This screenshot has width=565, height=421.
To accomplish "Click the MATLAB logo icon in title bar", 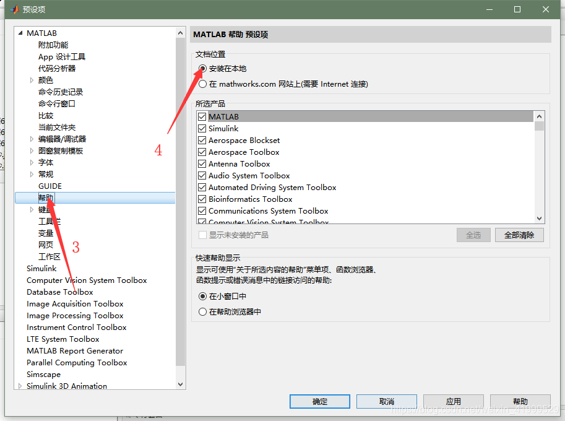I will coord(15,9).
